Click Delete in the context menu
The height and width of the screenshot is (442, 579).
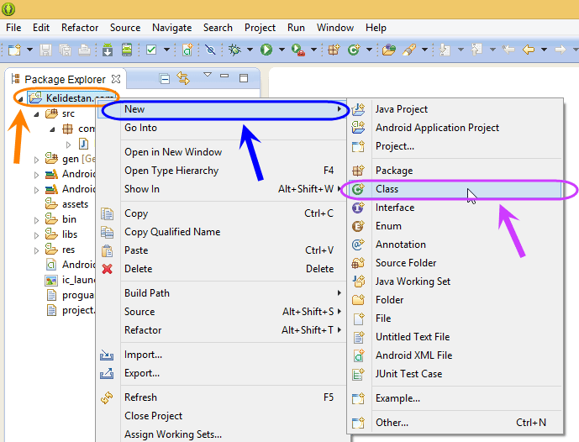click(221, 269)
